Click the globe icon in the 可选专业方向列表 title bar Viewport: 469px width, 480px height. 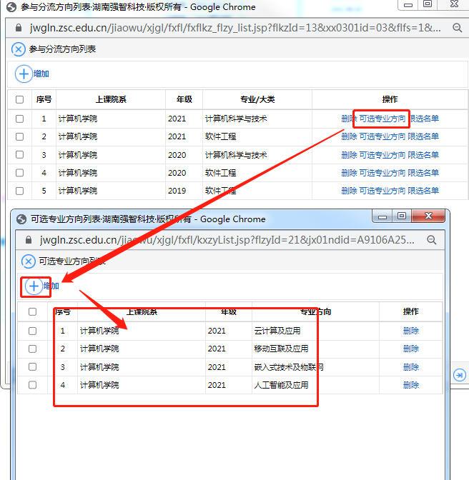coord(21,219)
